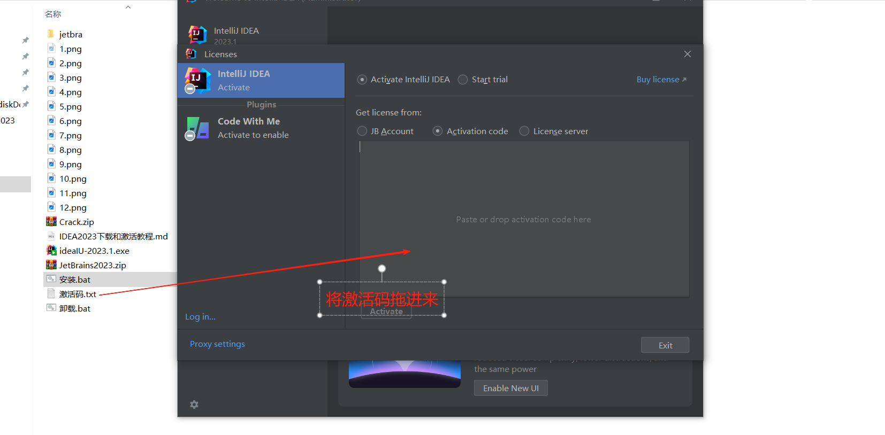This screenshot has height=435, width=885.
Task: Select idealU-2023.1.exe file name
Action: point(94,251)
